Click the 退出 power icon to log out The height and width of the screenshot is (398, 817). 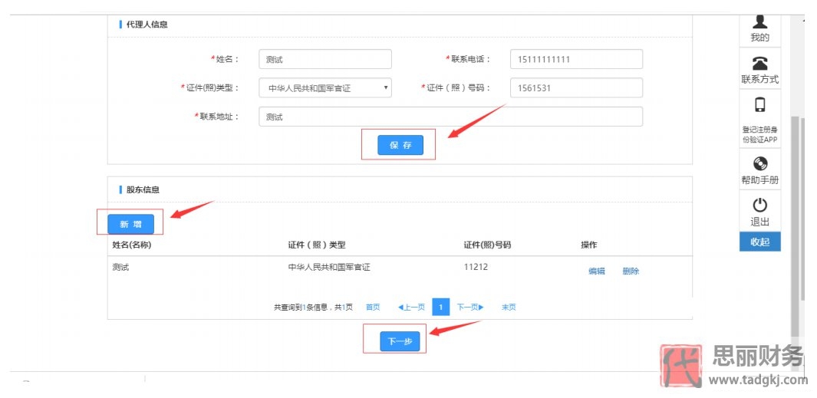click(759, 206)
